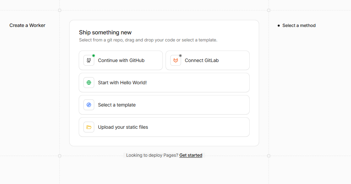This screenshot has width=351, height=184.
Task: Click the yellow folder upload icon
Action: tap(89, 127)
